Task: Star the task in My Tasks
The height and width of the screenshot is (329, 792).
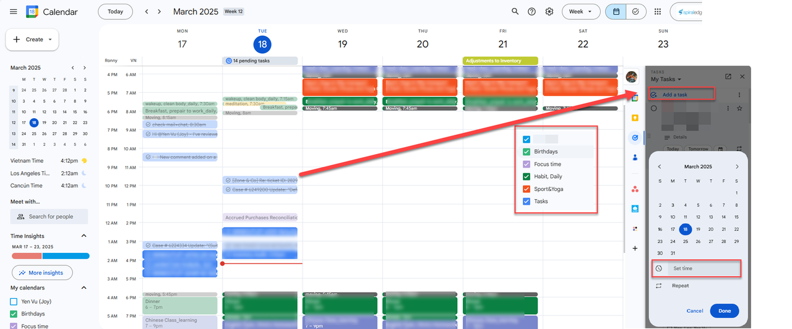Action: (x=739, y=108)
